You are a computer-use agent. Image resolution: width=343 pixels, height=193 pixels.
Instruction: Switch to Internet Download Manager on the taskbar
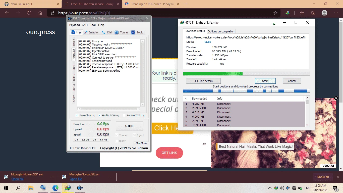[68, 188]
